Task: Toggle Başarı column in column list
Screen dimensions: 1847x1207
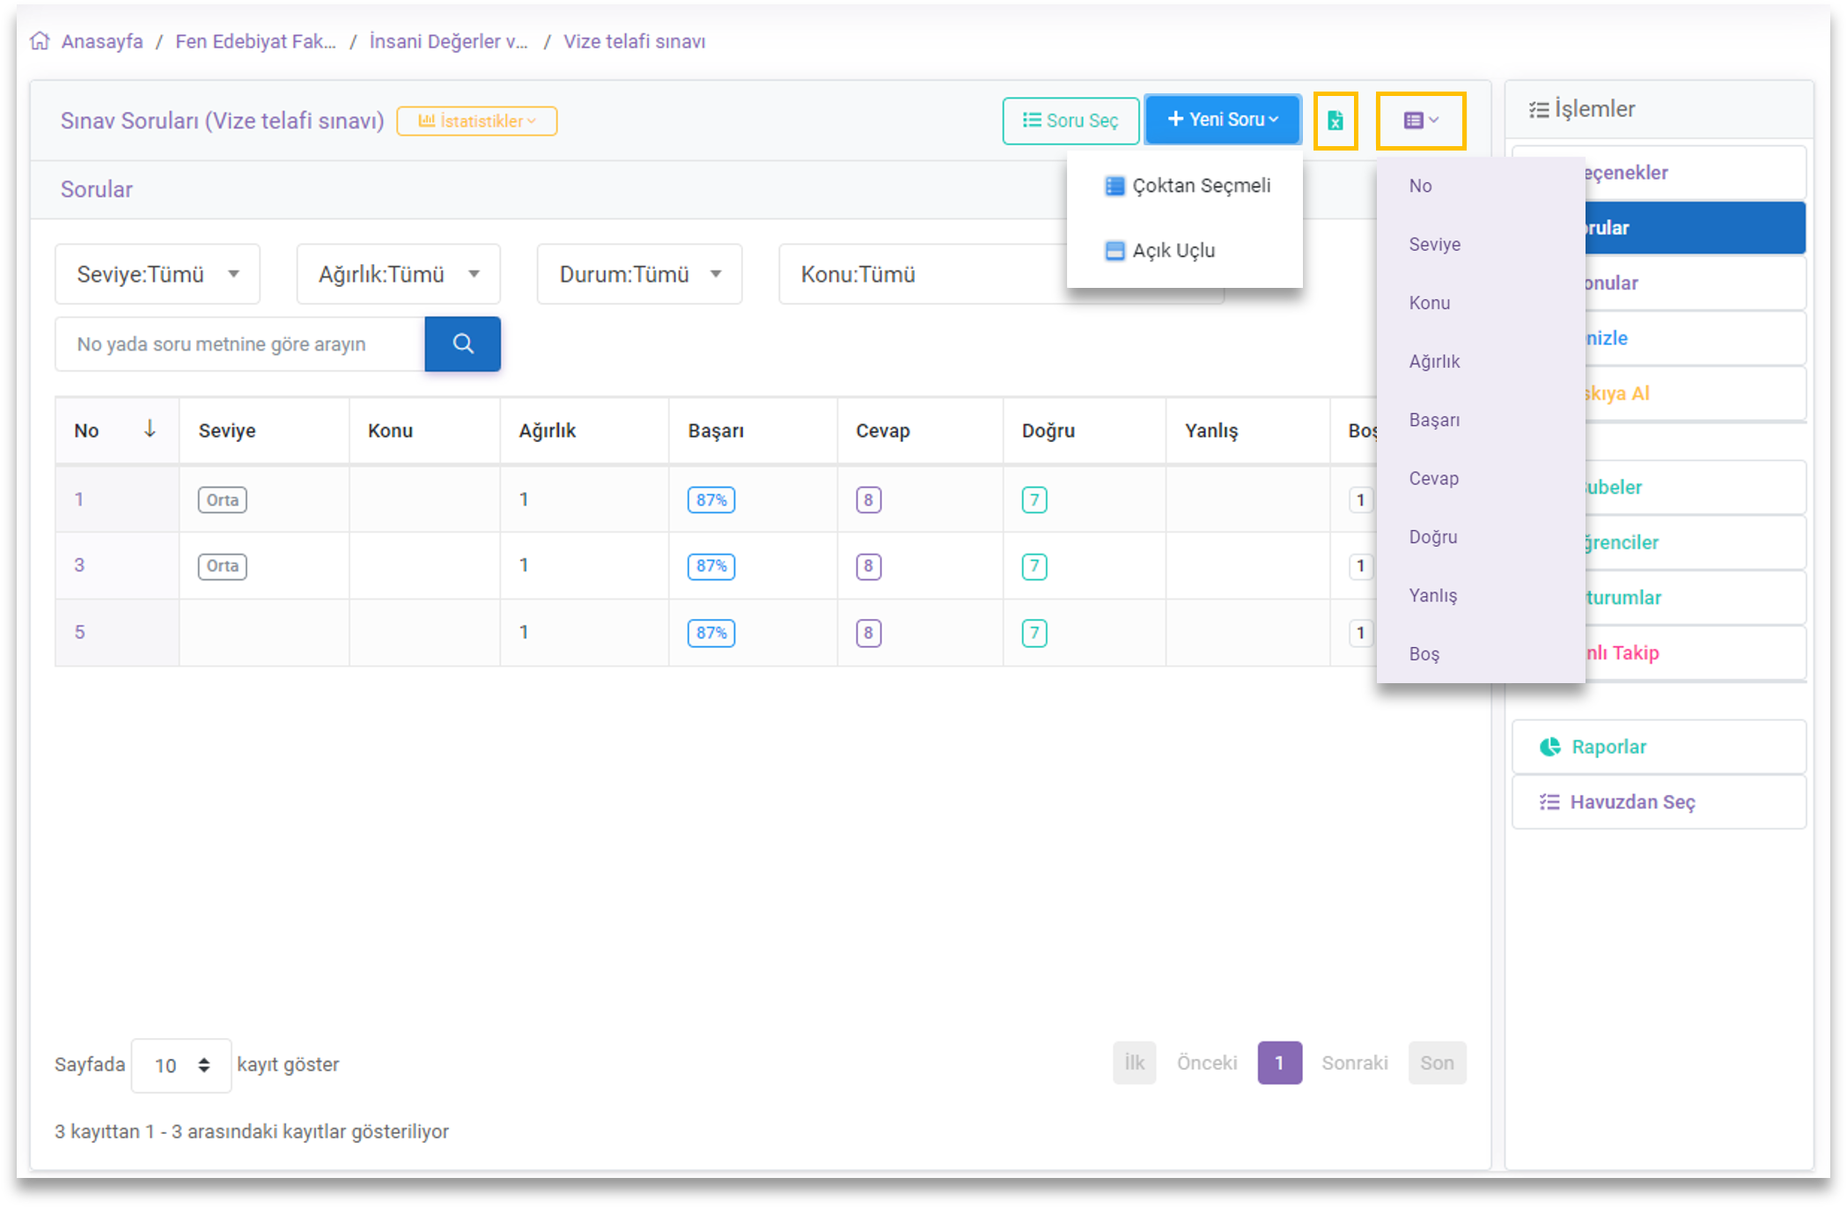Action: (1434, 420)
